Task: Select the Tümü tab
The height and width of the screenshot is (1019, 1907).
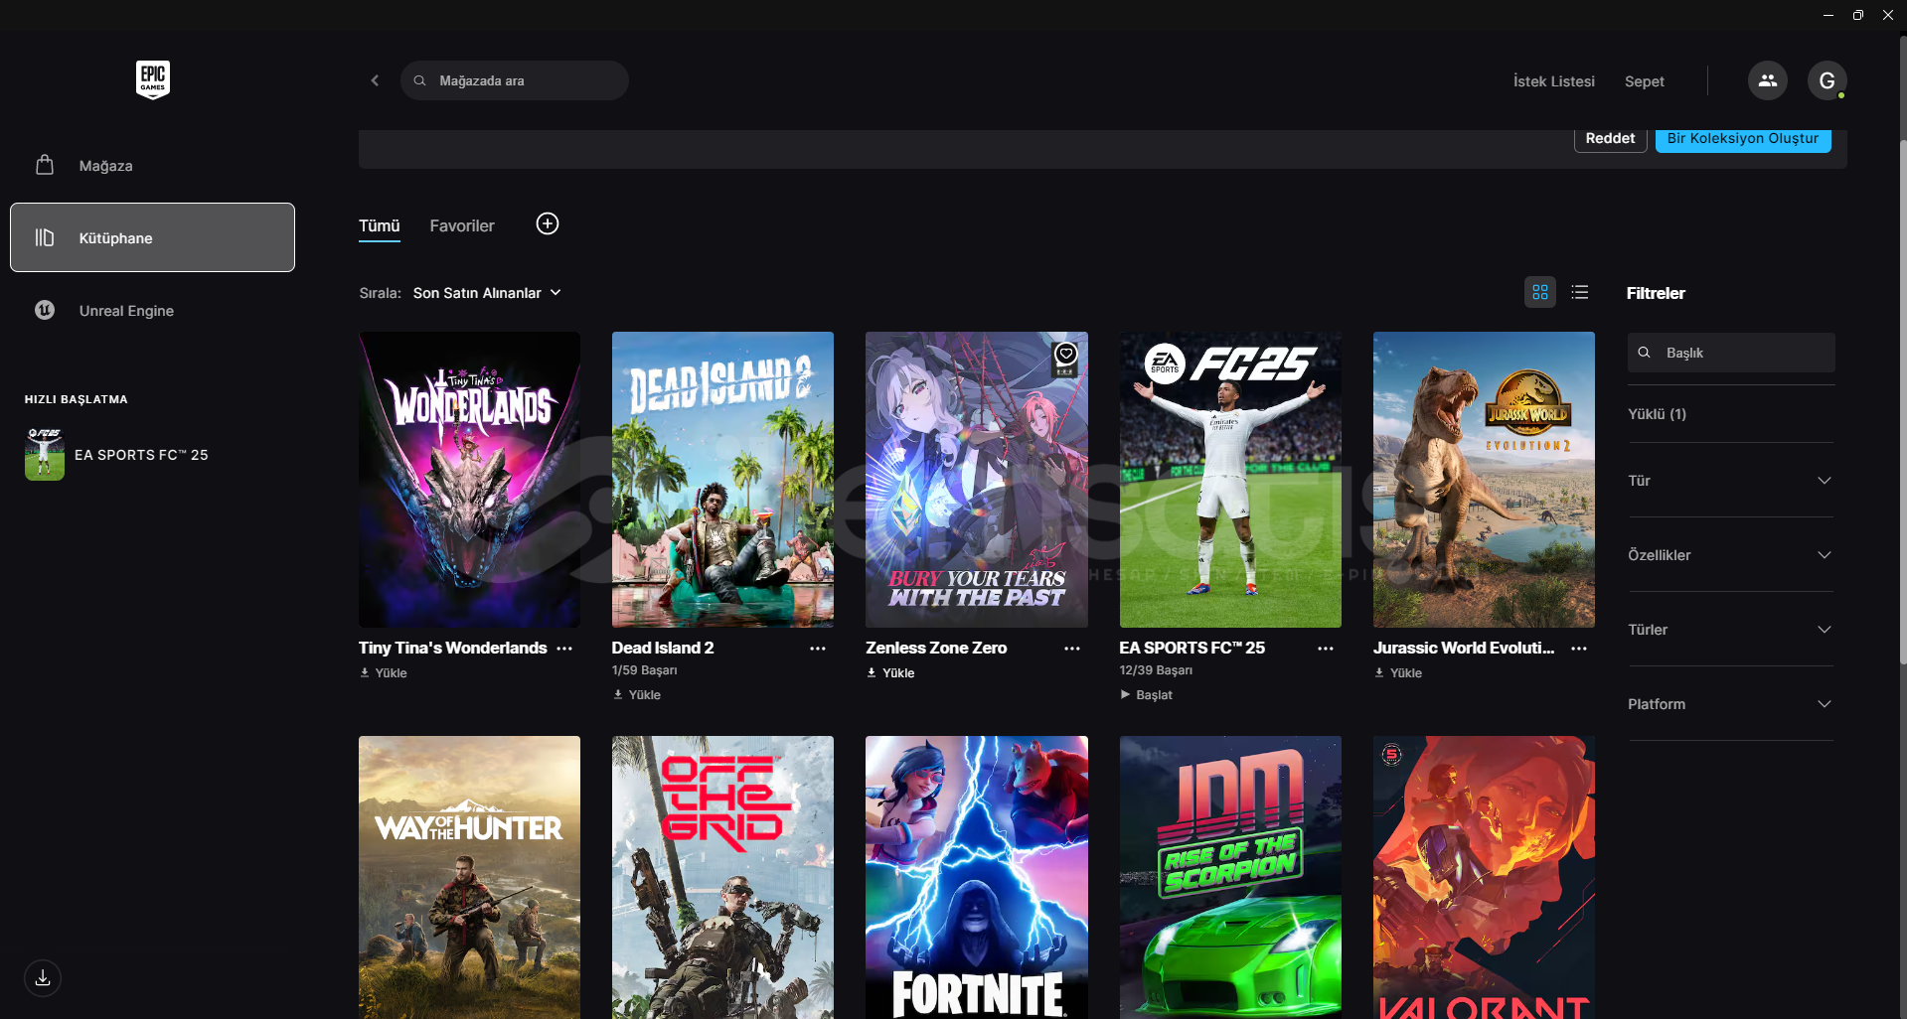Action: click(379, 226)
